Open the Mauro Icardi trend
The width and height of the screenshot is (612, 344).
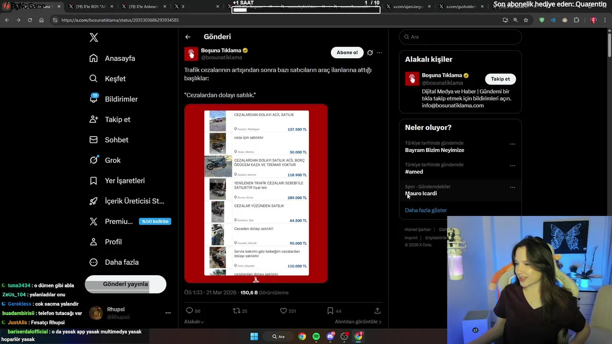421,193
